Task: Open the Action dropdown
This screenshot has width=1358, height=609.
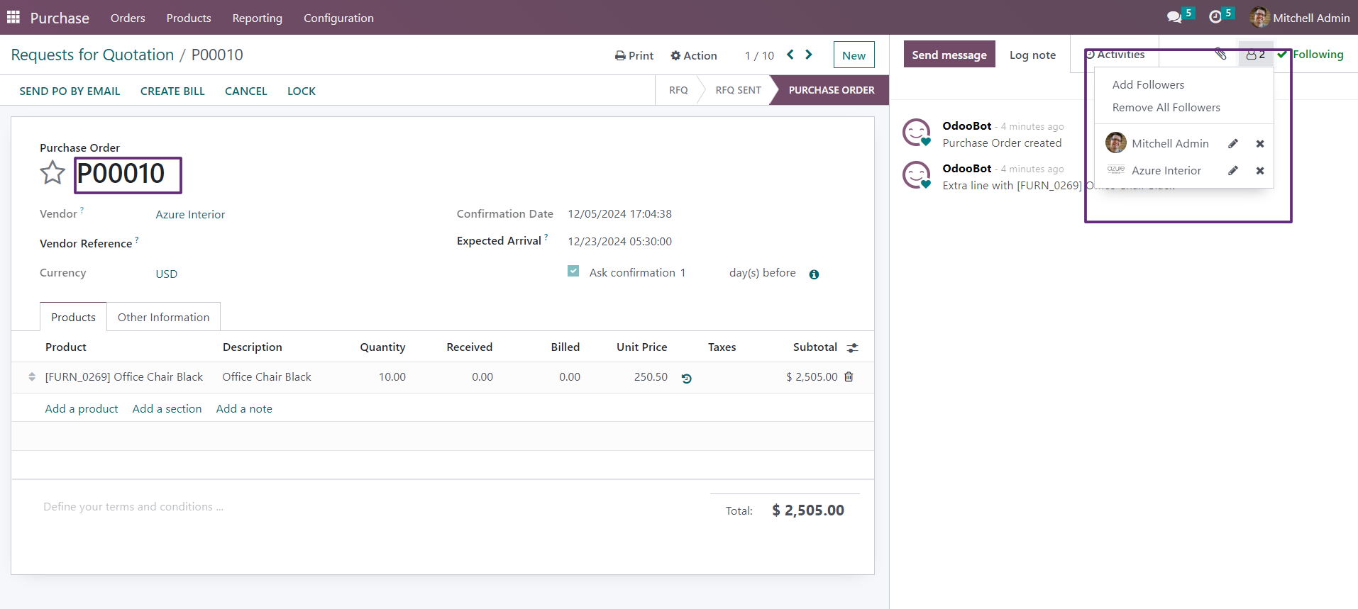Action: [694, 55]
